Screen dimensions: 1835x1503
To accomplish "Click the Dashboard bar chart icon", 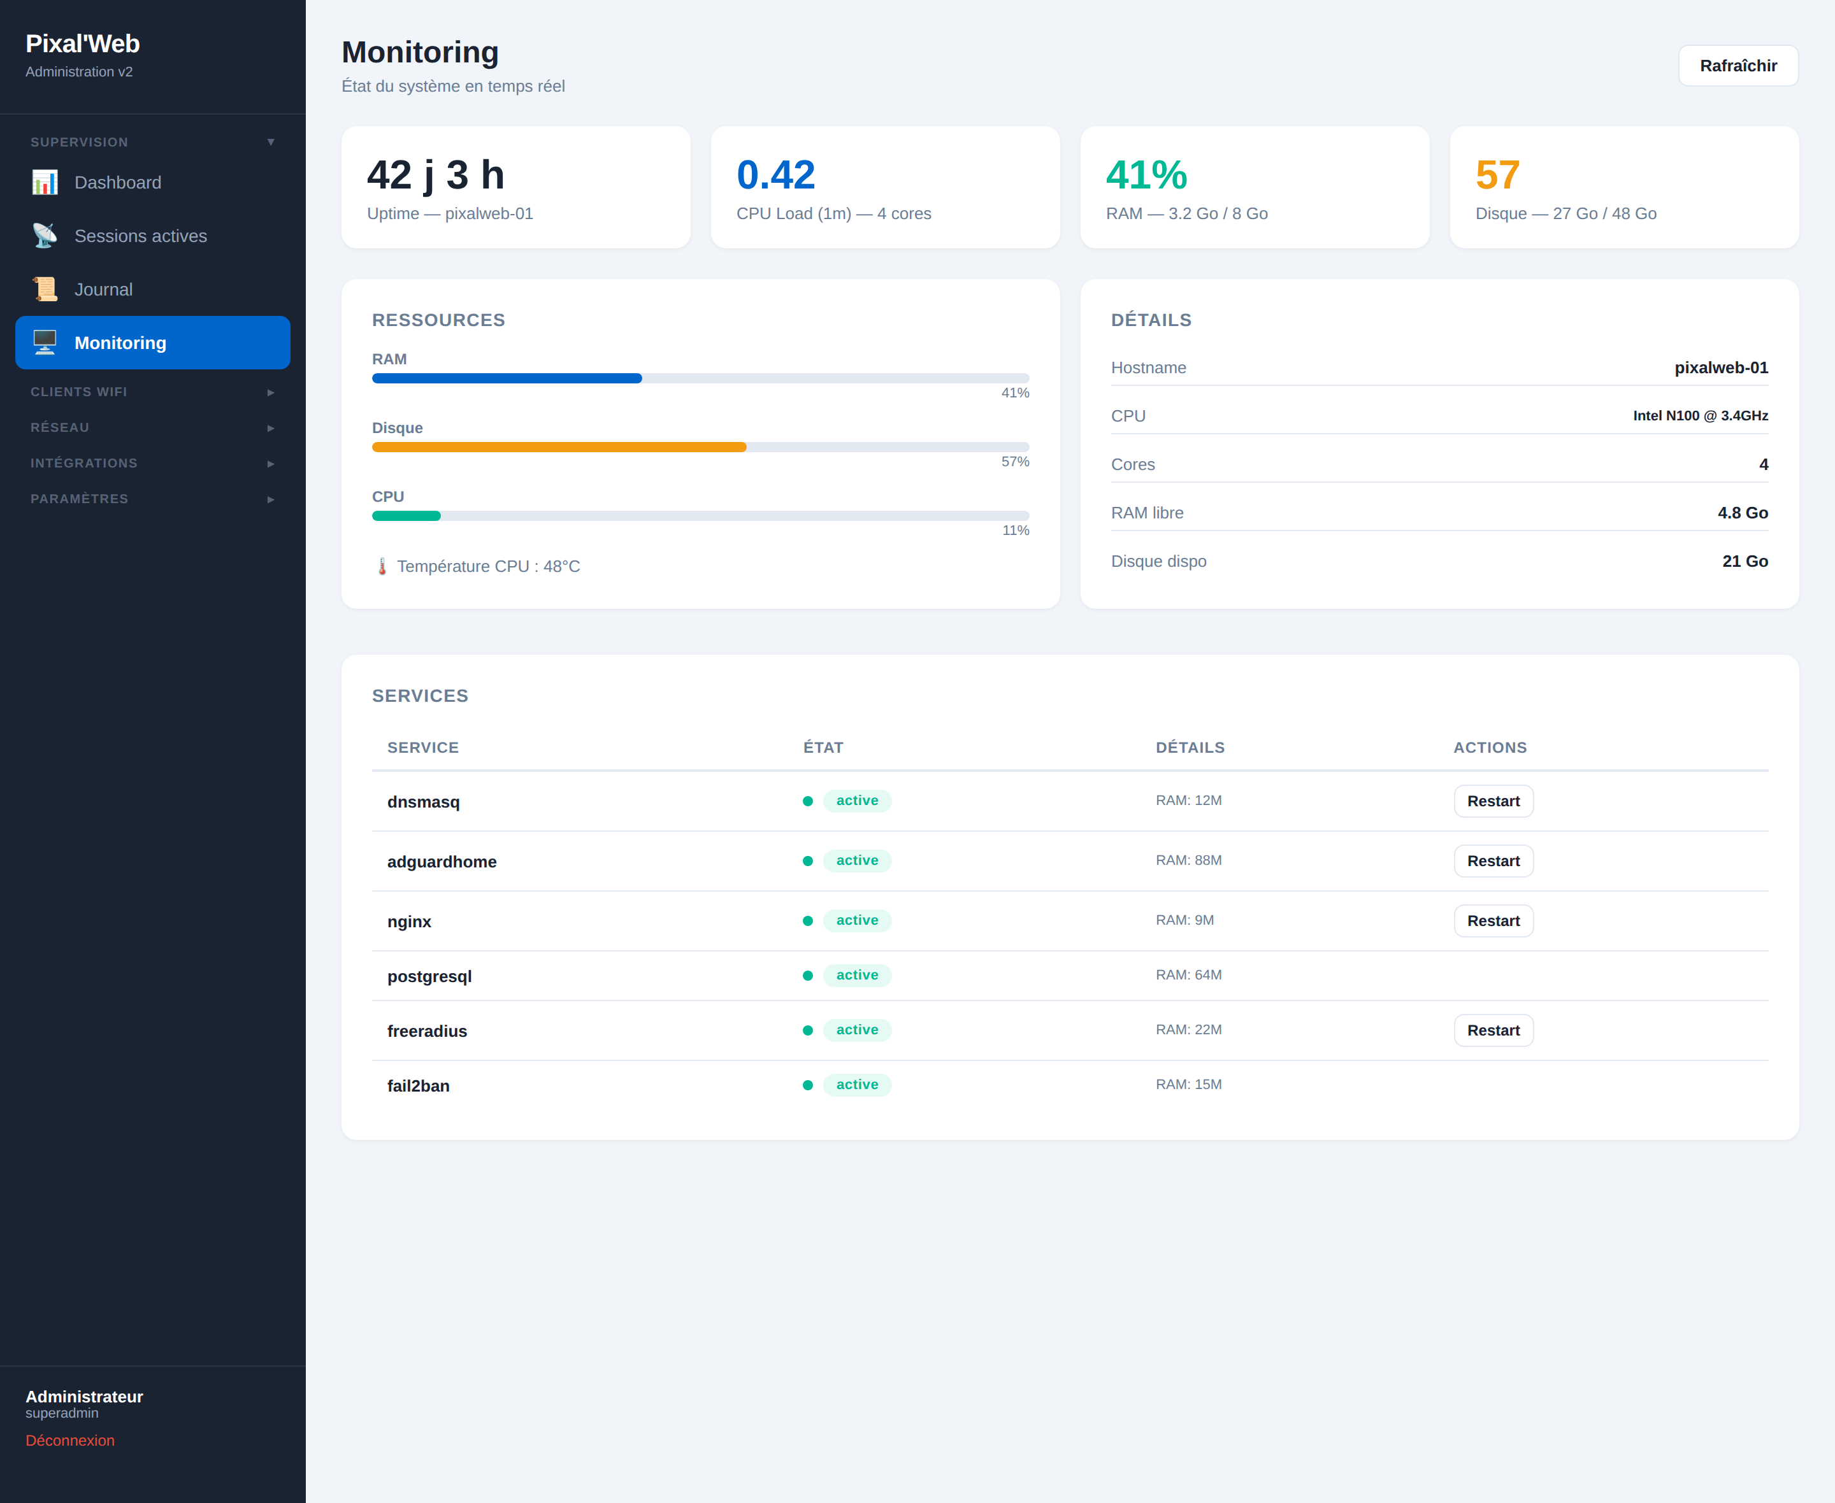I will (x=45, y=183).
